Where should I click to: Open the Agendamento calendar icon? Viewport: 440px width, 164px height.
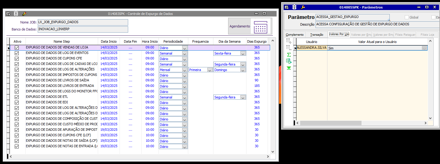261,26
